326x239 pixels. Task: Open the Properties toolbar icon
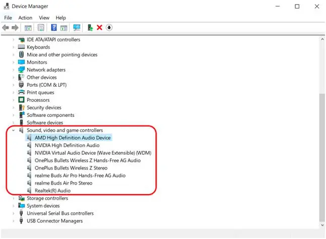pyautogui.click(x=41, y=27)
